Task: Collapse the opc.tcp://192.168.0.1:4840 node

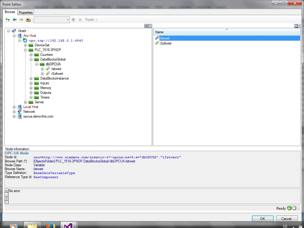Action: point(20,40)
